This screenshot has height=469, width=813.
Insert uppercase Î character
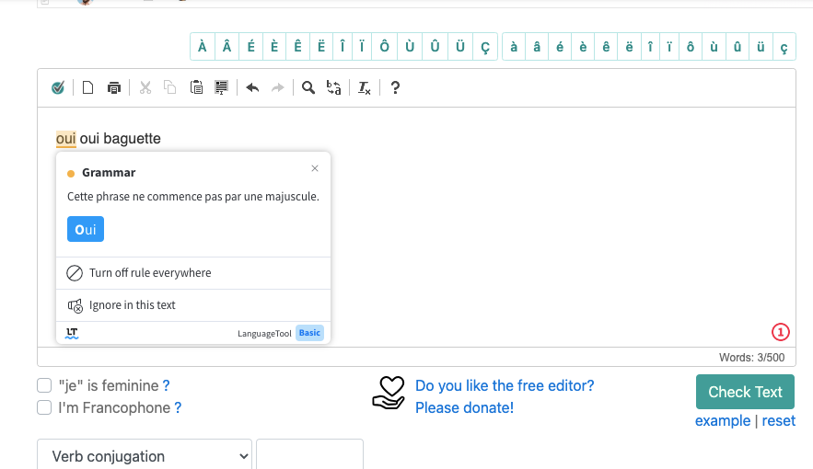pyautogui.click(x=343, y=47)
